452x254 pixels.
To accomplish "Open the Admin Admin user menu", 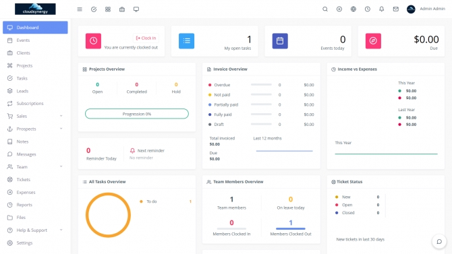I will click(432, 9).
